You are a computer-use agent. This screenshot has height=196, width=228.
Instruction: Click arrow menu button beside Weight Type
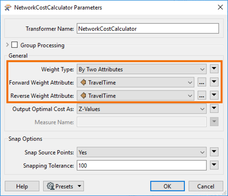pyautogui.click(x=214, y=69)
